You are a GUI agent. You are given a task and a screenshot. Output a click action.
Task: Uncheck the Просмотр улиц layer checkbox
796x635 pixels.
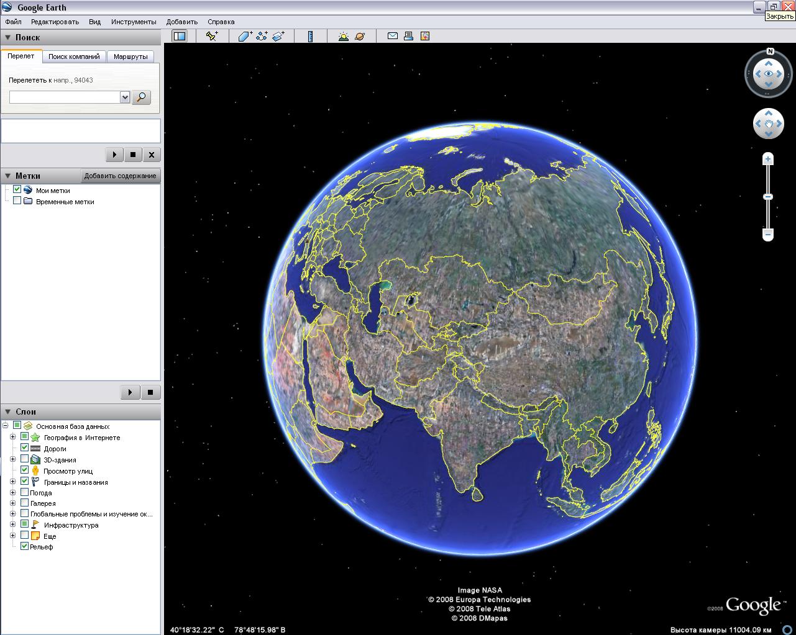(25, 470)
